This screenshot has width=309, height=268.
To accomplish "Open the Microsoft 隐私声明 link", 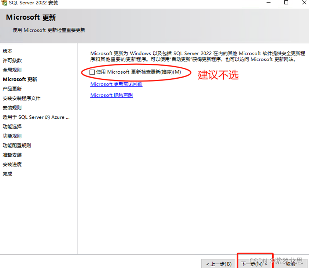I will point(111,95).
